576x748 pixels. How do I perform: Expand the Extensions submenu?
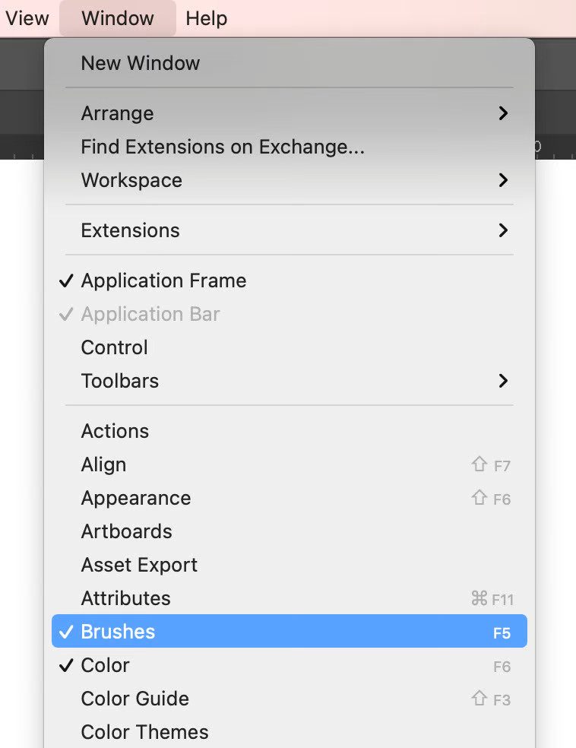131,230
